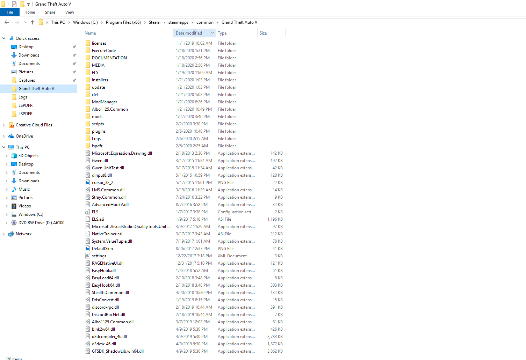
Task: Select the licenses folder row
Action: pyautogui.click(x=184, y=43)
